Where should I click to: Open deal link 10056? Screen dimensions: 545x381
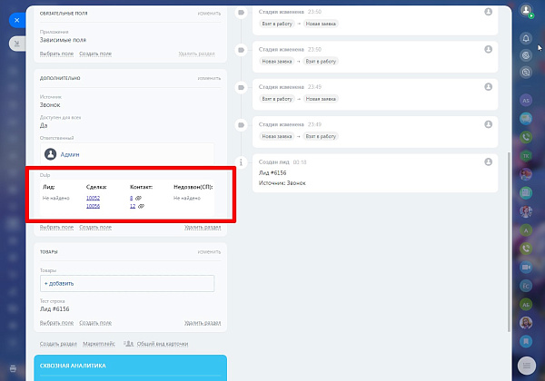94,206
